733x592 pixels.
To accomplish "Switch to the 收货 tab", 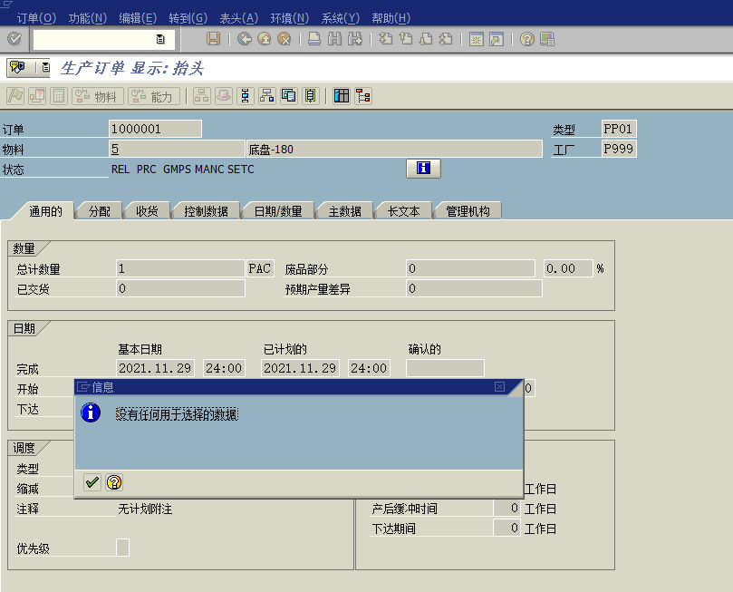I will [x=147, y=211].
